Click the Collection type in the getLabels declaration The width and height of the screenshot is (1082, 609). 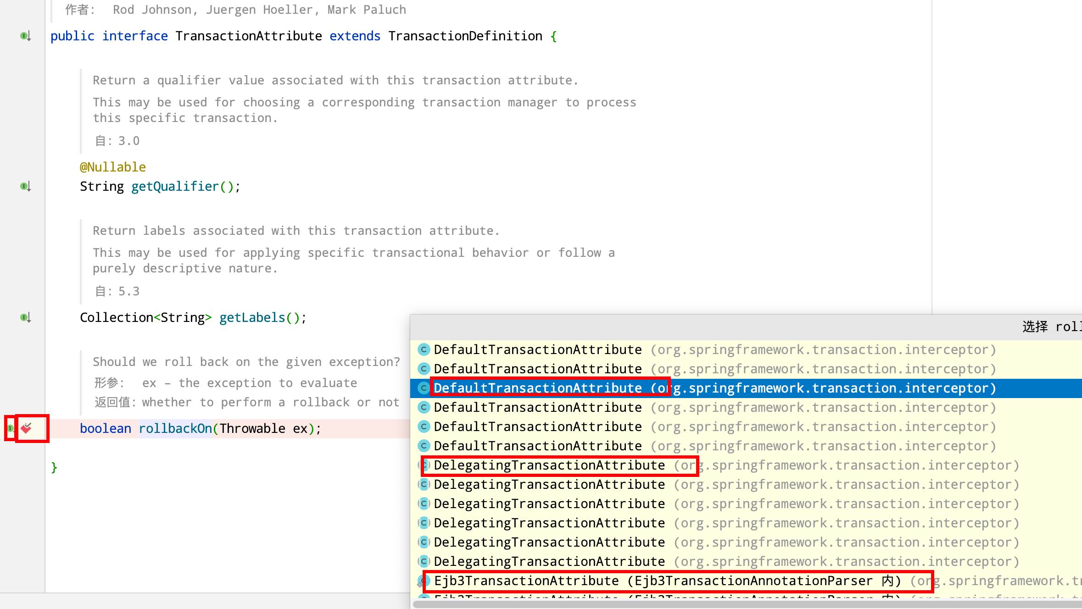coord(117,318)
